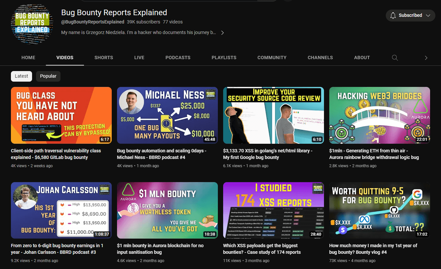Click the 17:02 duration badge
The width and height of the screenshot is (441, 269).
point(422,234)
